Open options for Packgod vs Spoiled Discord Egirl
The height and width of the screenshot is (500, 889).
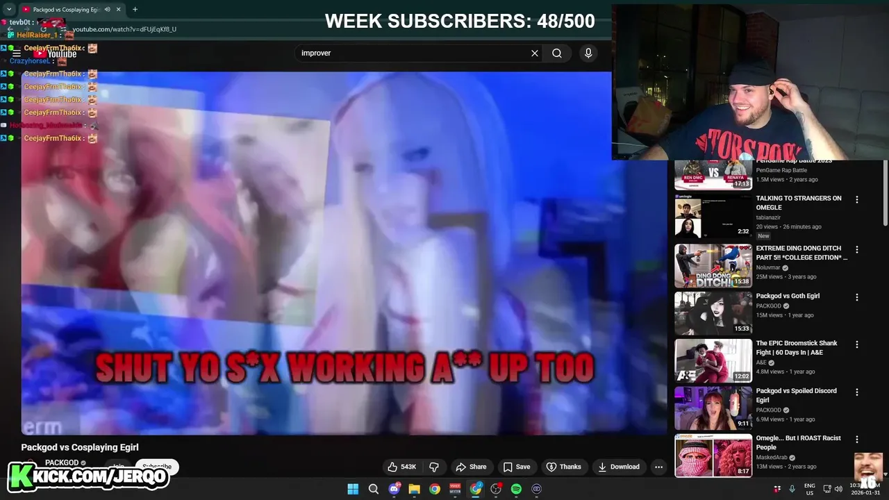coord(857,392)
